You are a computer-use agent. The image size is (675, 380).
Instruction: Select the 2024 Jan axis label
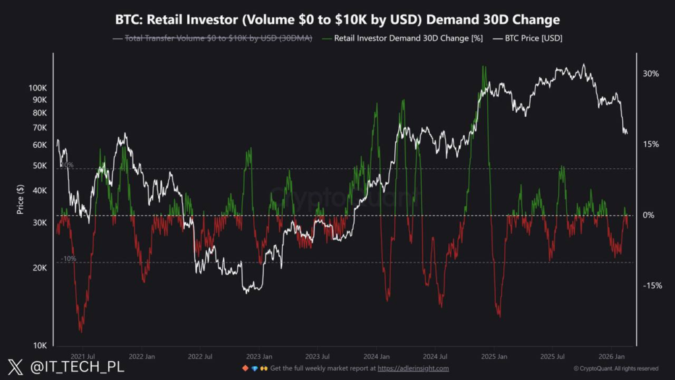point(378,356)
